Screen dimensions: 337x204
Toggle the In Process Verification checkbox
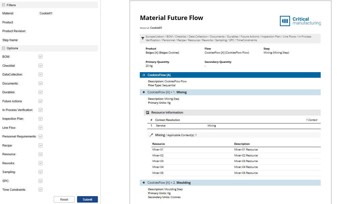coord(41,110)
